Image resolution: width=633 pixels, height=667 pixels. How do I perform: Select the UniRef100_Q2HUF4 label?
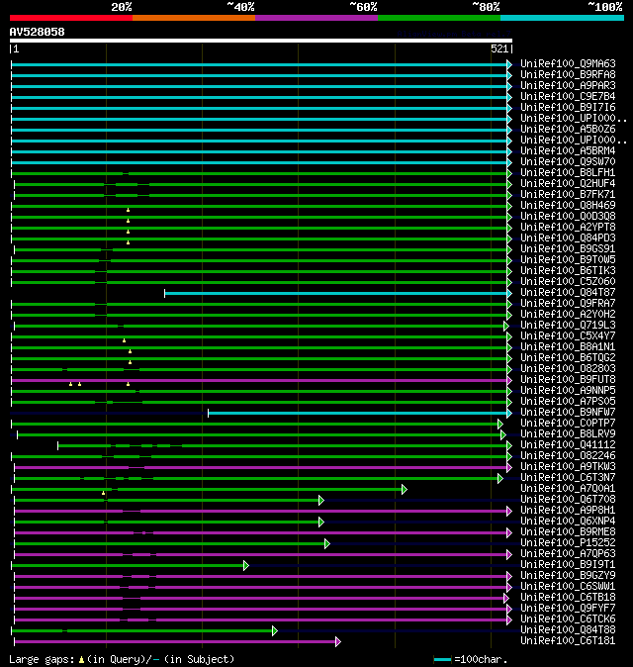[x=568, y=184]
